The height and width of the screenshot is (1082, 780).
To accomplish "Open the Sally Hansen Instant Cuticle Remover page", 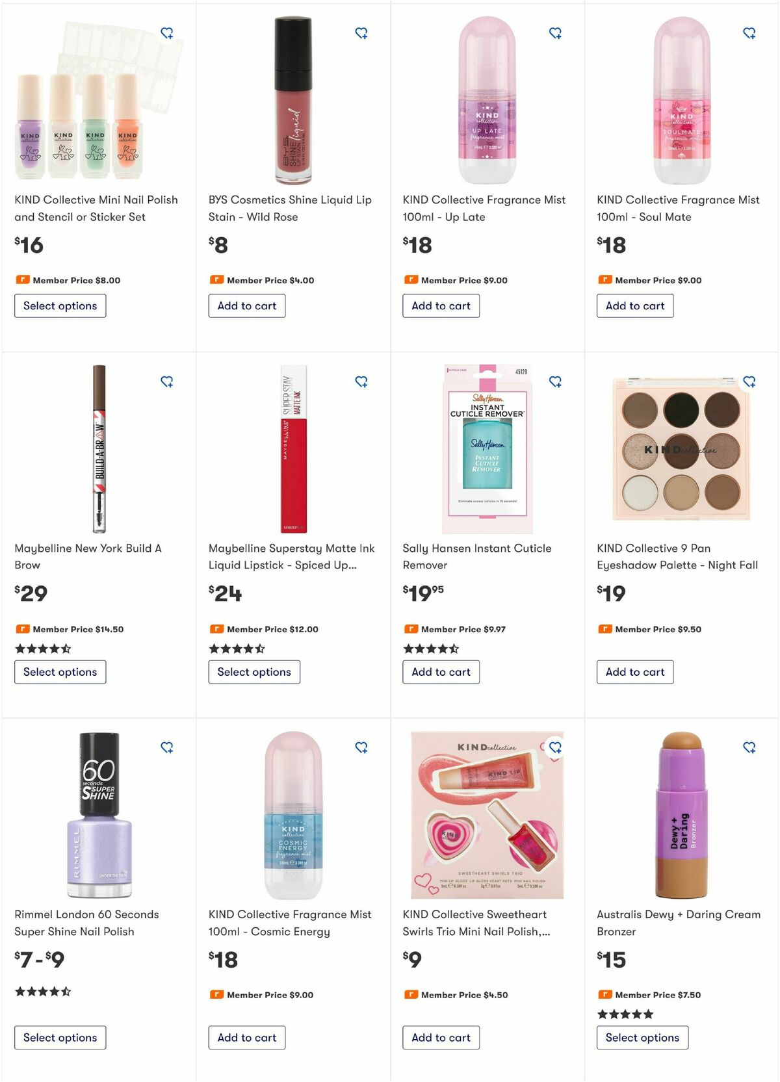I will [x=477, y=556].
